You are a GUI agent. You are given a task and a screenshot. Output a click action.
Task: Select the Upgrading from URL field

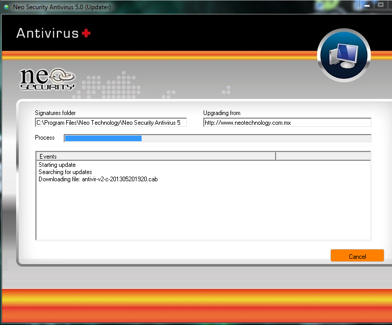point(287,123)
